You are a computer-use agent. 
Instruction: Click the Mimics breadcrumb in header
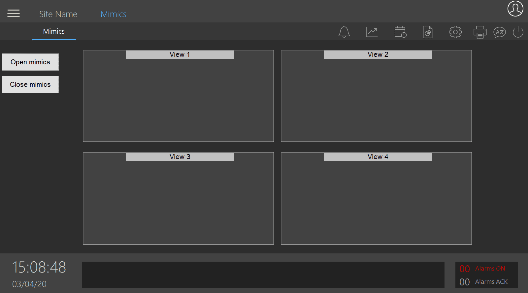(x=113, y=14)
